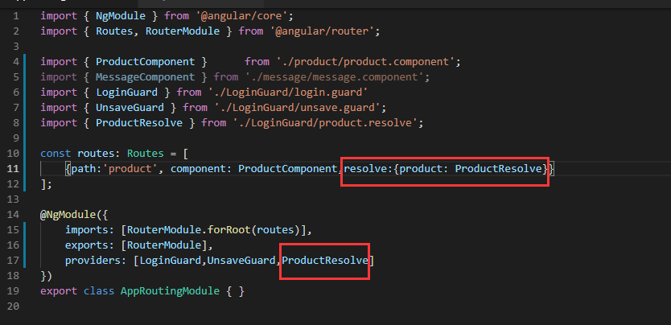This screenshot has width=671, height=325.
Task: Click 'routes' constant name on line 10
Action: 96,153
